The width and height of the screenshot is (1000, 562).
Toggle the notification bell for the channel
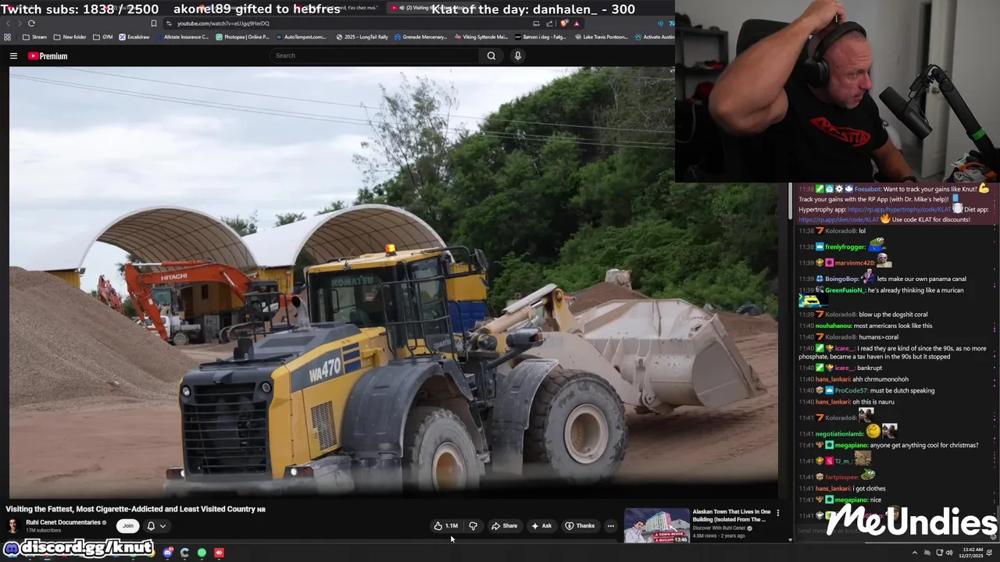(x=151, y=526)
